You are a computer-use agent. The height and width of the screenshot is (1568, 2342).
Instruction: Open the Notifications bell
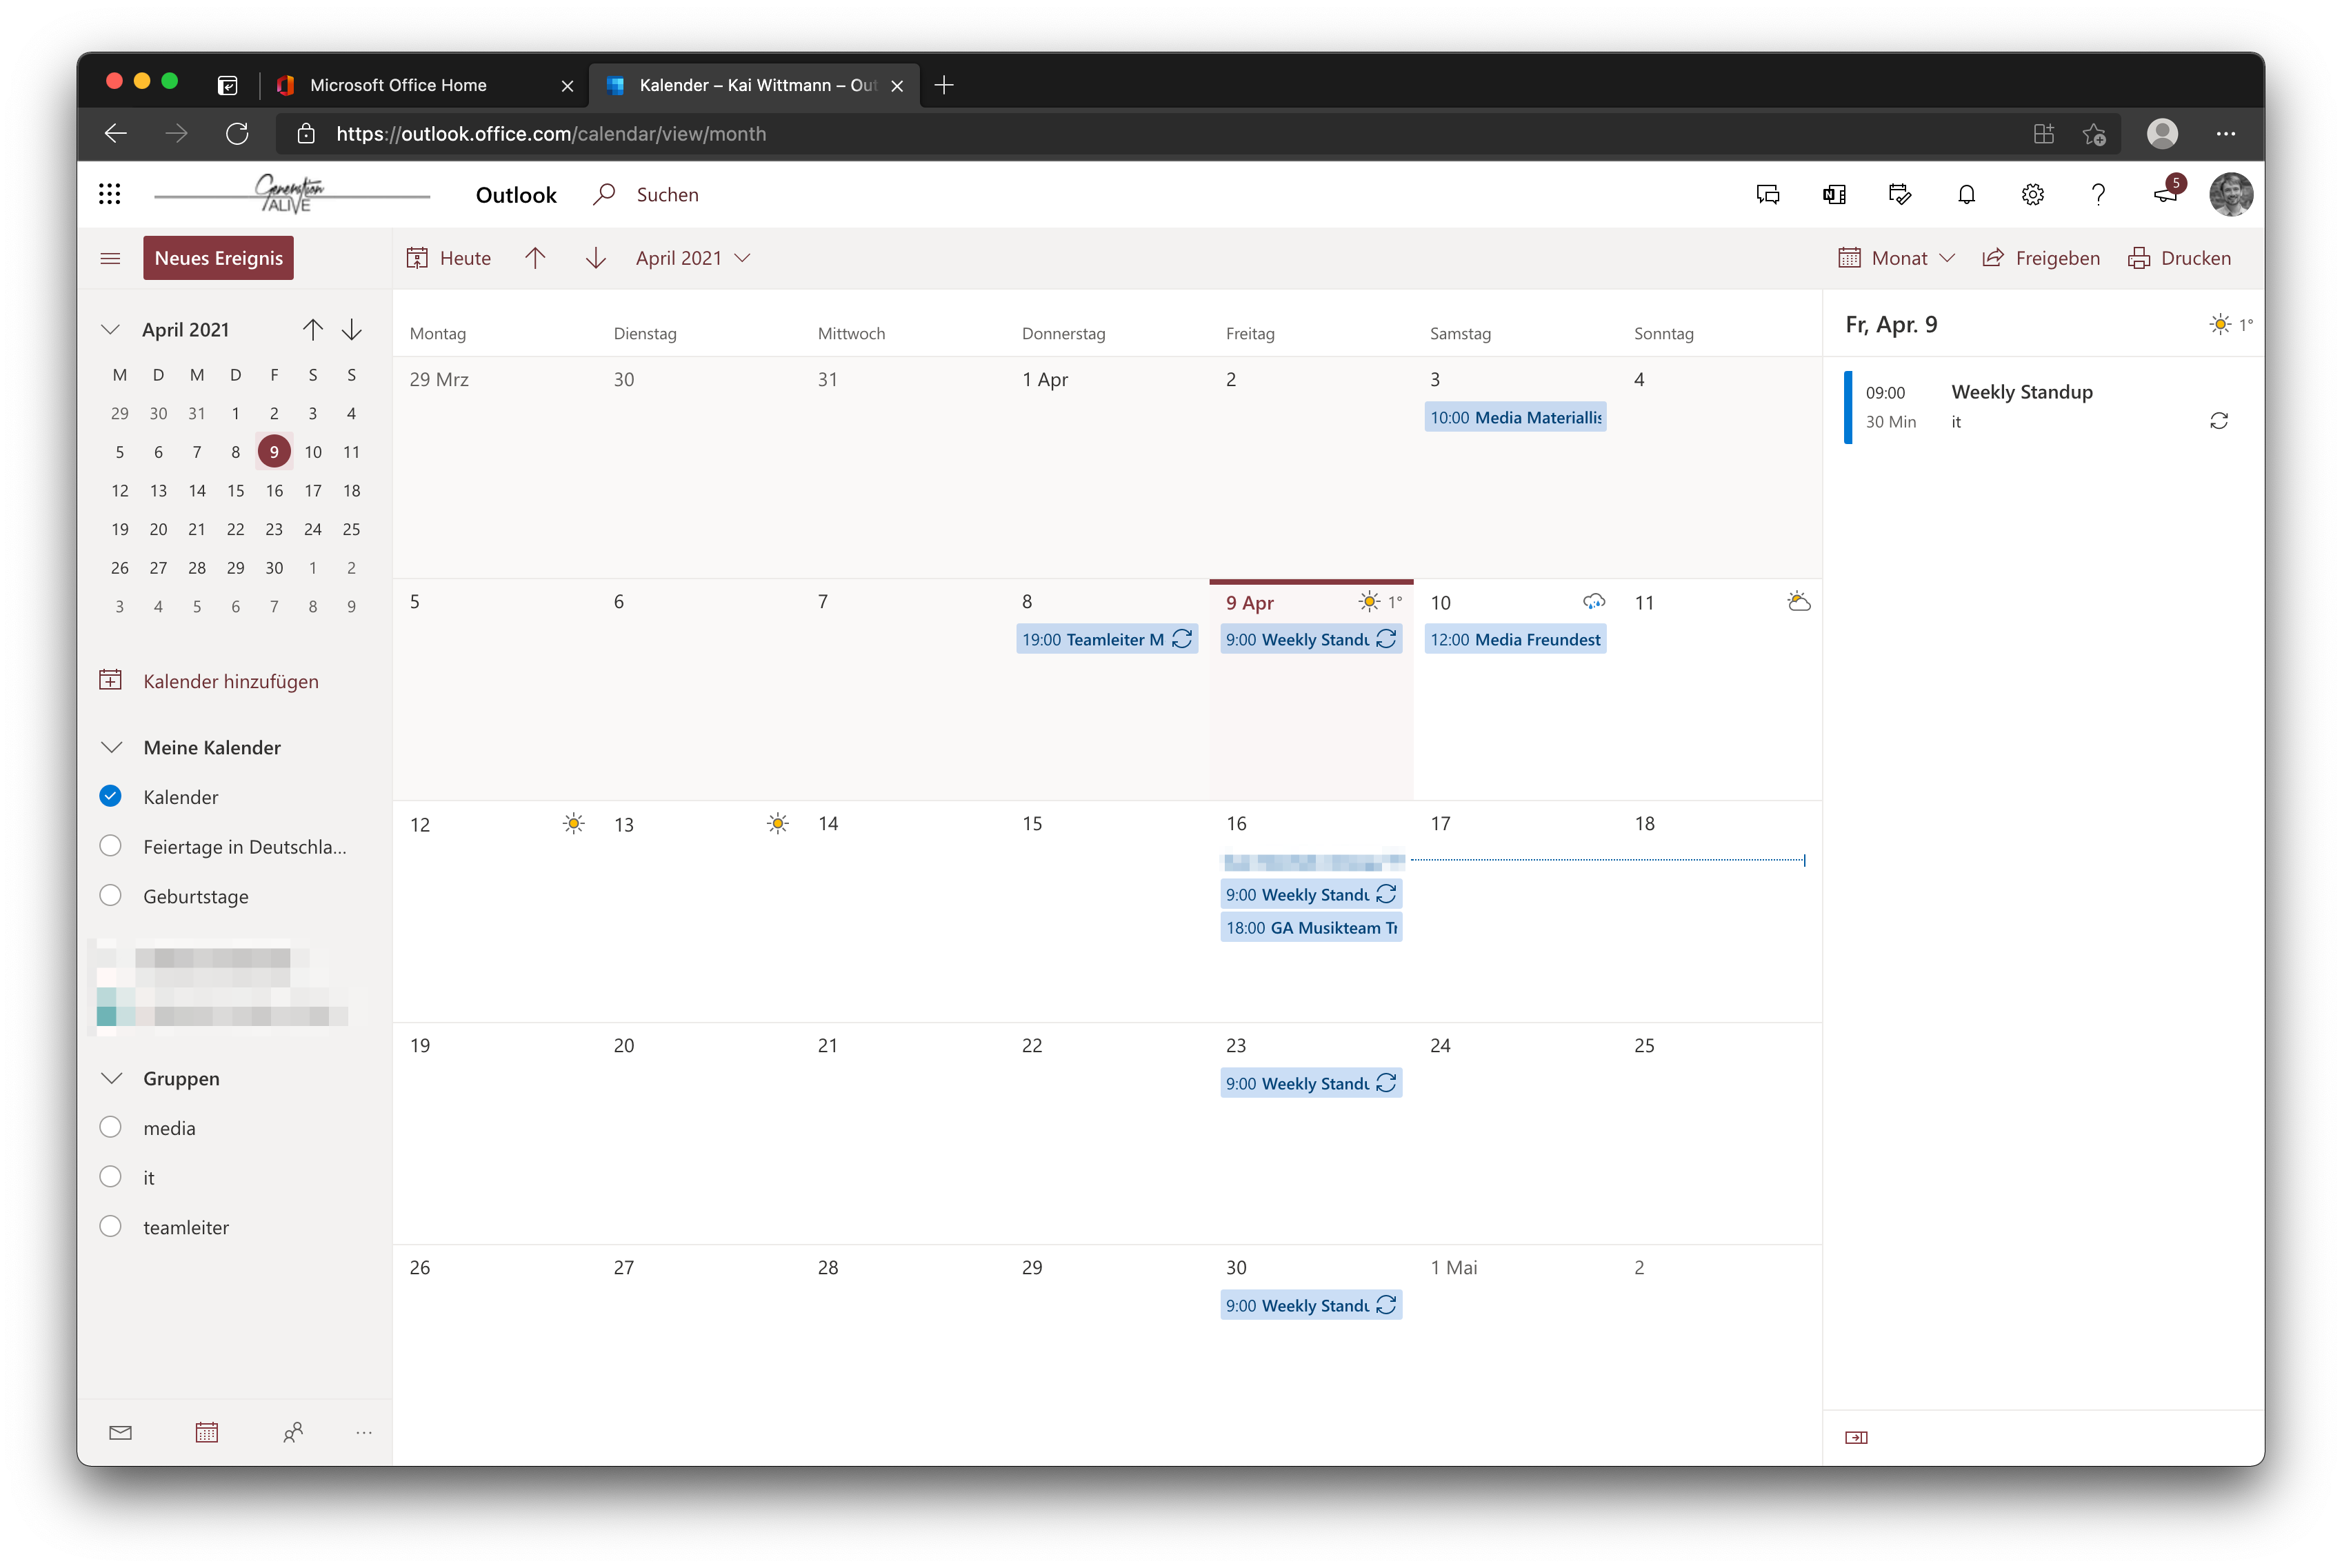[1965, 194]
